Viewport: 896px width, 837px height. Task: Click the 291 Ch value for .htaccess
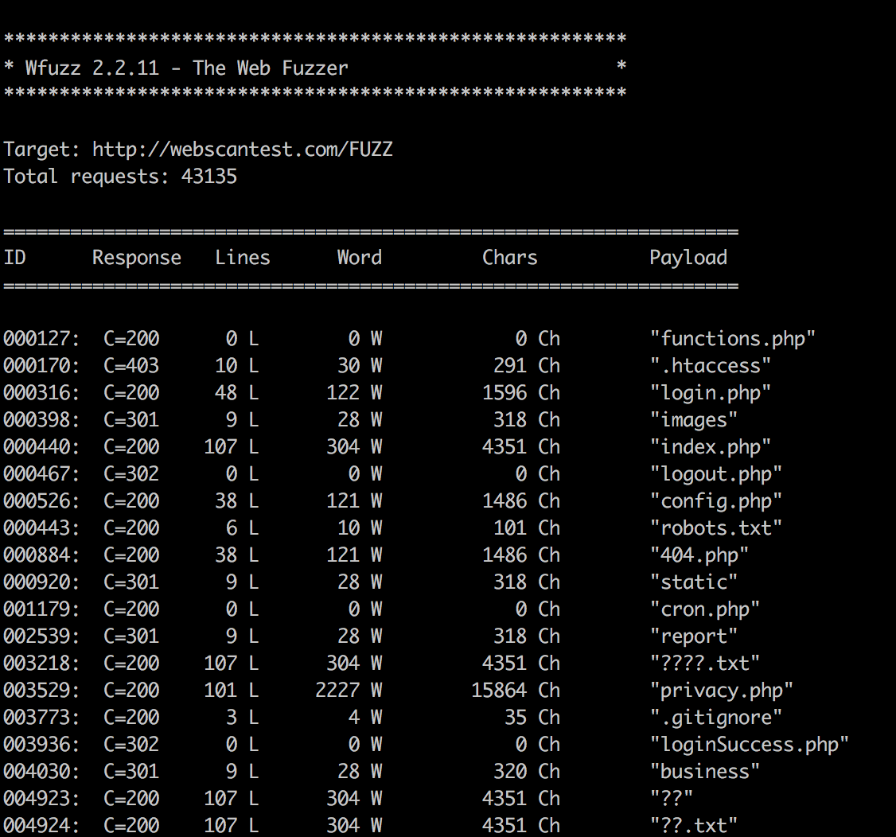[527, 366]
